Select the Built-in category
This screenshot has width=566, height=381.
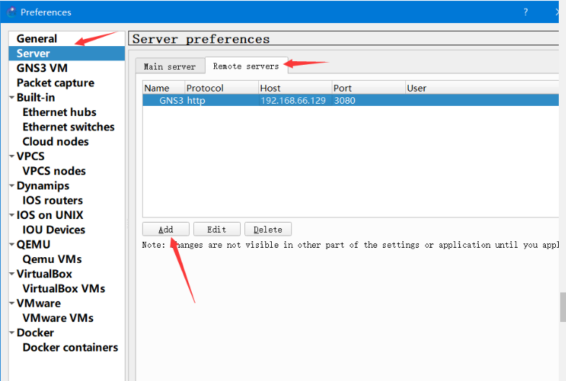(x=36, y=97)
